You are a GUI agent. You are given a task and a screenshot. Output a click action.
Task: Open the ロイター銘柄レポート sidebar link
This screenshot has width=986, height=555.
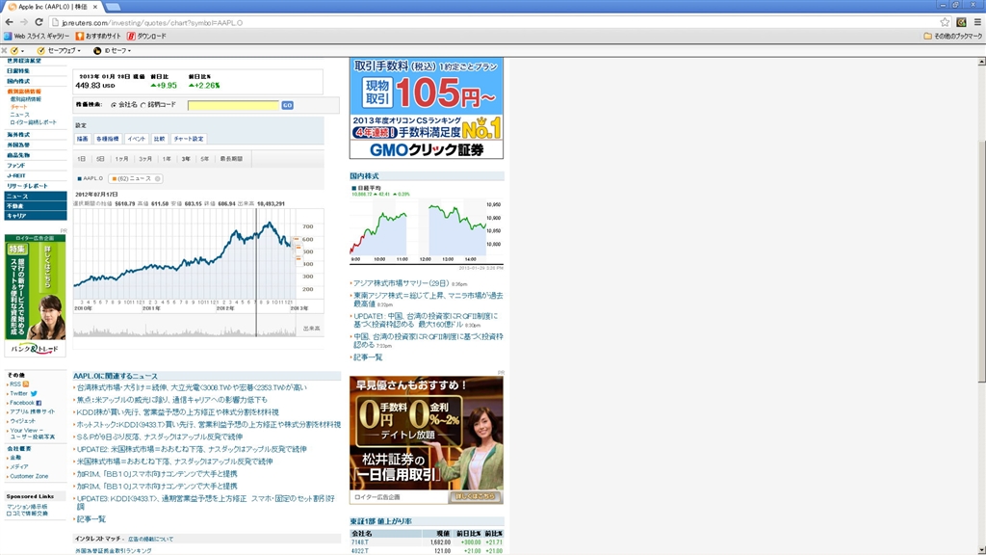click(x=34, y=122)
